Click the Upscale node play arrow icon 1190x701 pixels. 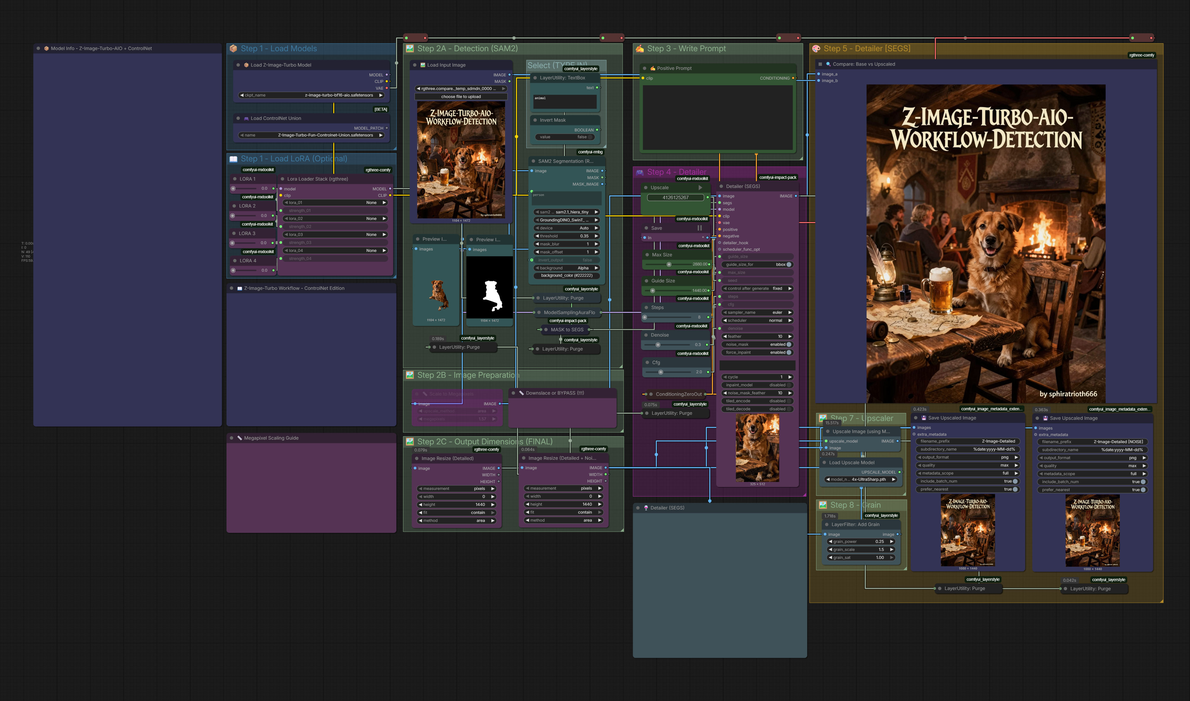pos(700,187)
